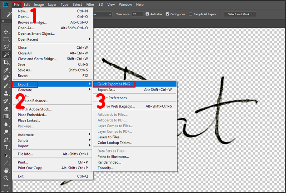Choose Place Embedded... menu item

pos(53,115)
